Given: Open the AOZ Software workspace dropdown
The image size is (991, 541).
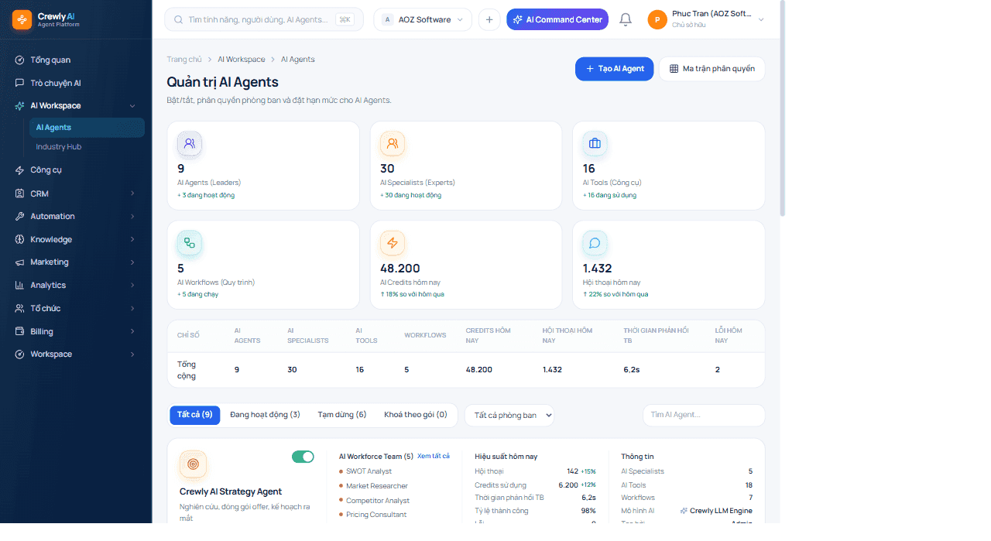Looking at the screenshot, I should click(x=423, y=19).
